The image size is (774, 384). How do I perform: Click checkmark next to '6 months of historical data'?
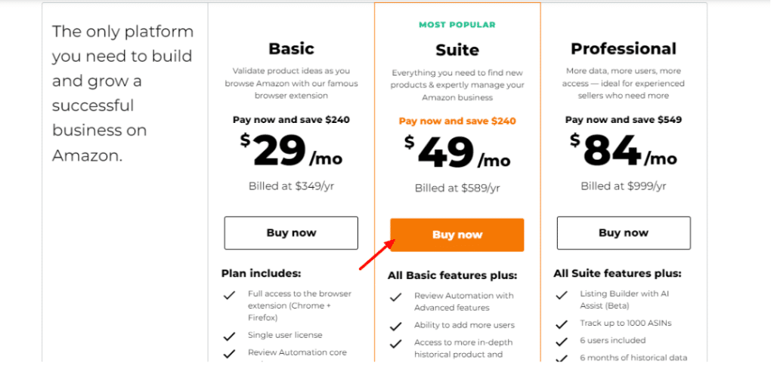[562, 358]
